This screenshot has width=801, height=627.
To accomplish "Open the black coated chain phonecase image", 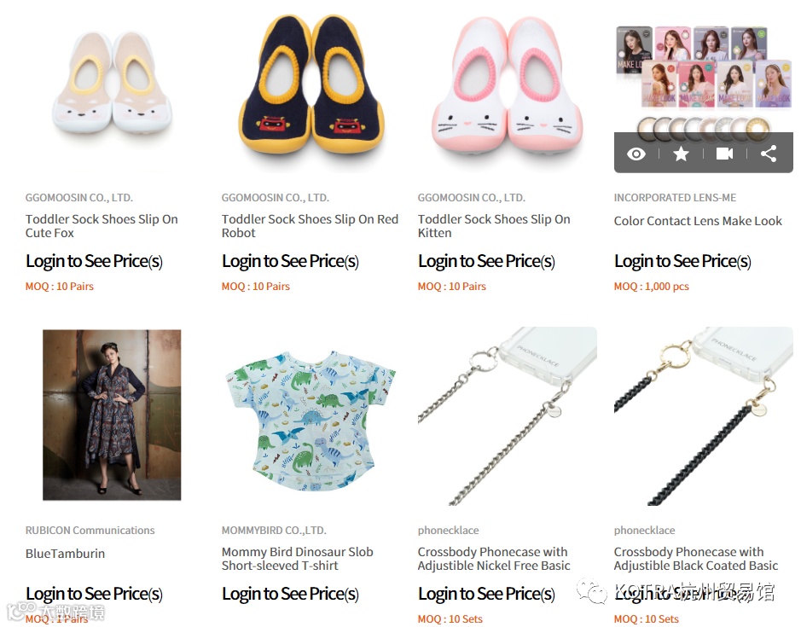I will point(704,416).
